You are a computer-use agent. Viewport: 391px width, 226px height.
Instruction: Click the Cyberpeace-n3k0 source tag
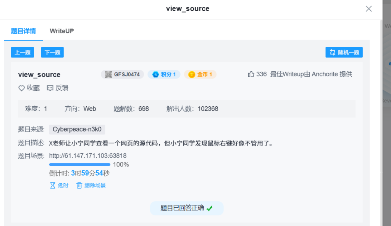77,129
